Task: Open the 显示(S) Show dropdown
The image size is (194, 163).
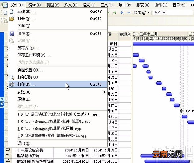Action: coord(142,12)
